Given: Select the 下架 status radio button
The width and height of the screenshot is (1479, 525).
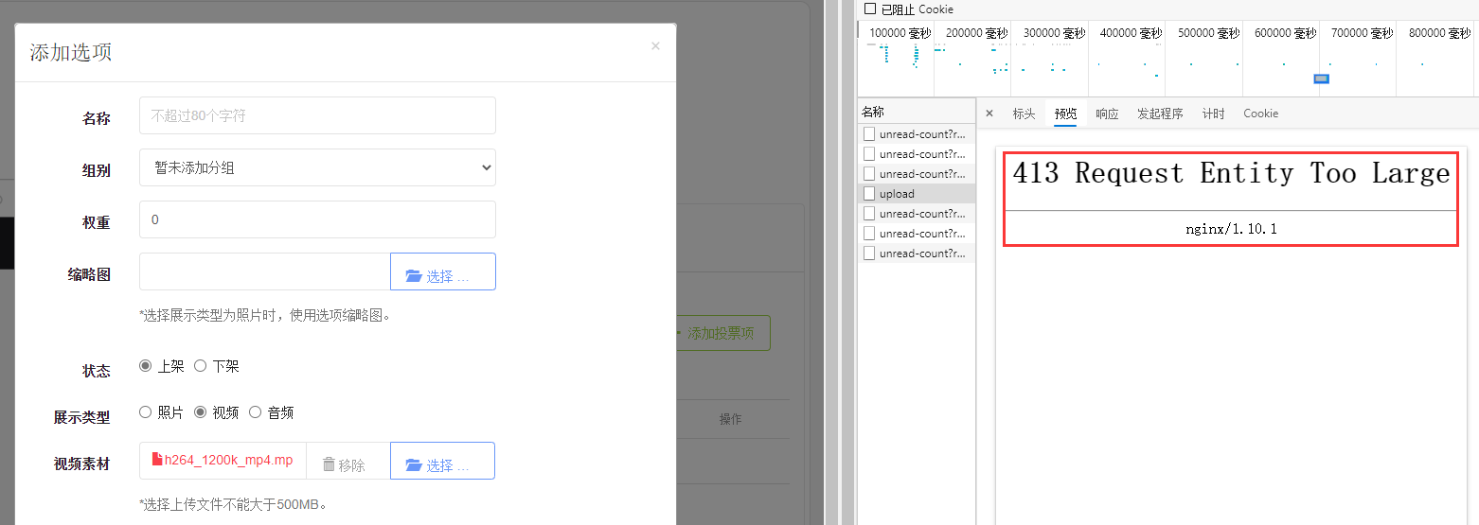Looking at the screenshot, I should click(200, 366).
